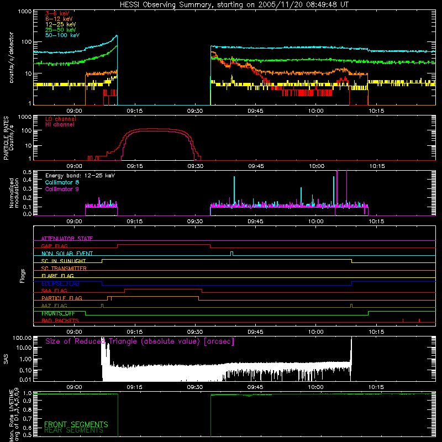This screenshot has height=442, width=442.
Task: Click the counts/s/detector axis label
Action: [x=12, y=57]
